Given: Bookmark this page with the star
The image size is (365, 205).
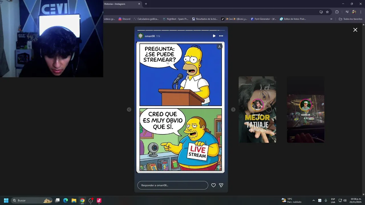Looking at the screenshot, I should 327,12.
